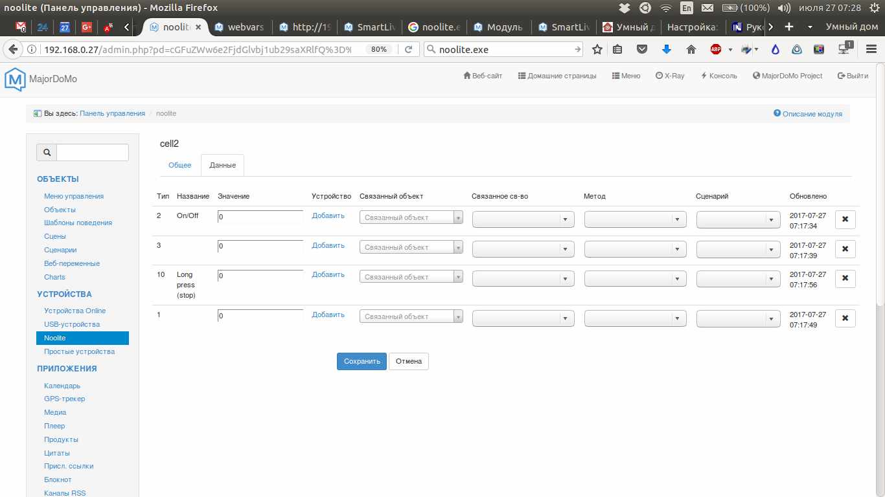Screen dimensions: 885x497
Task: Bookmark this page with the star icon
Action: click(597, 49)
